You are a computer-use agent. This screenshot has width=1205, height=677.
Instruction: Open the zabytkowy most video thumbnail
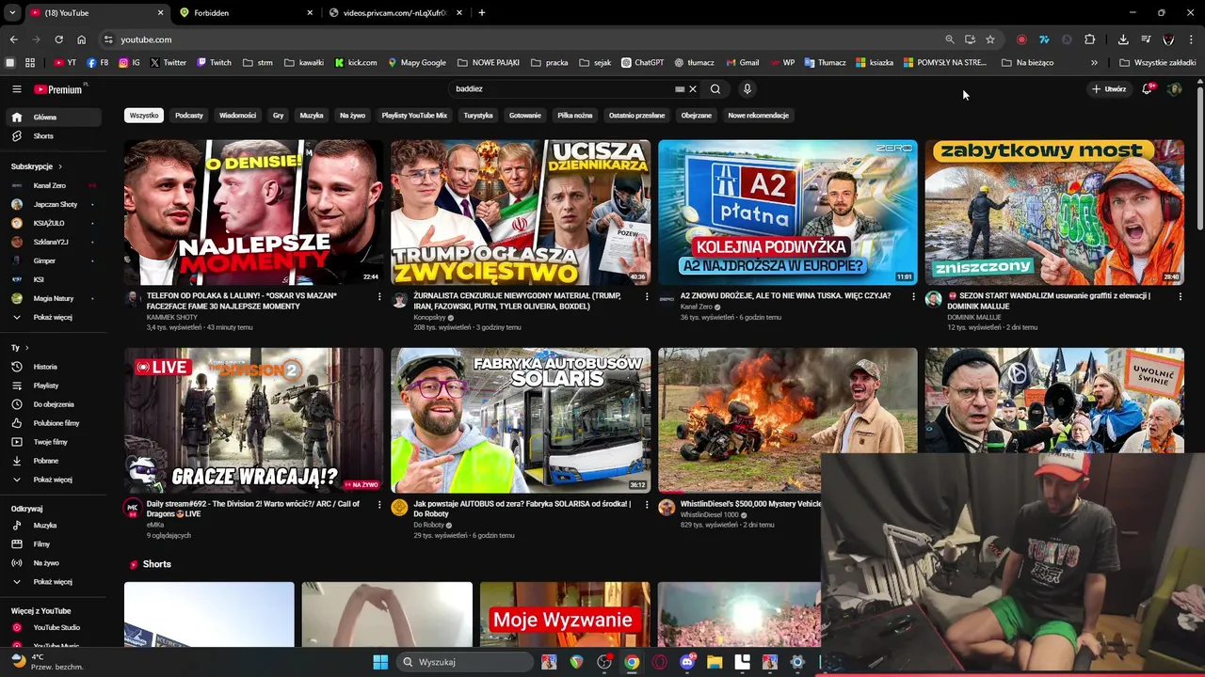pyautogui.click(x=1054, y=213)
